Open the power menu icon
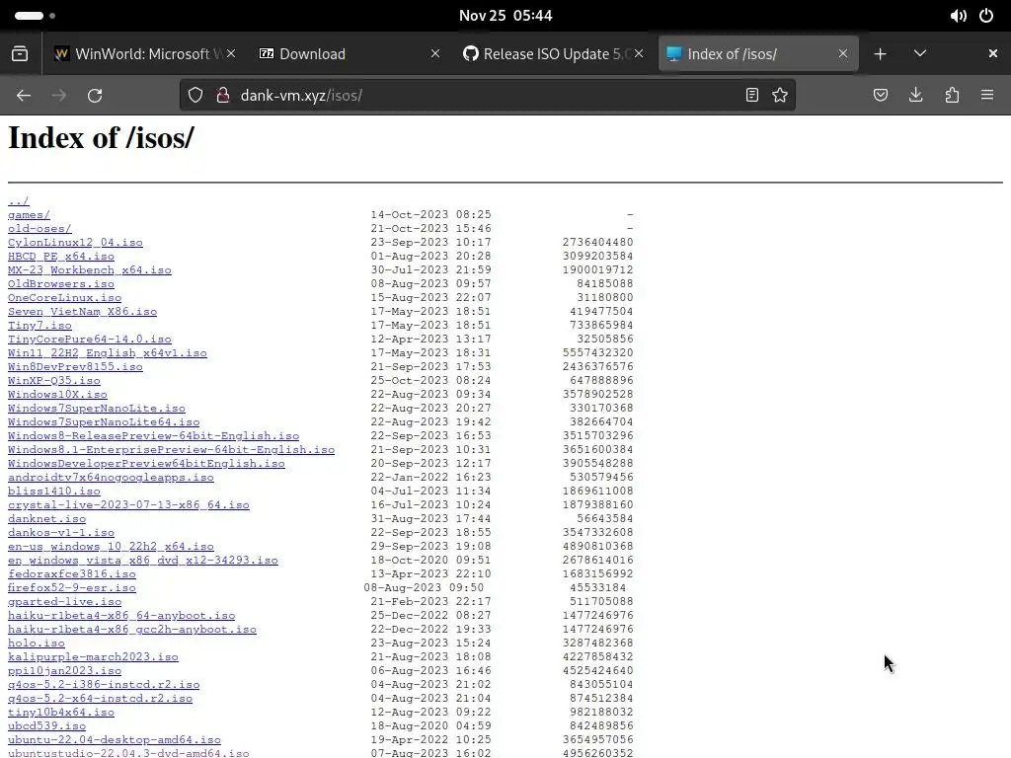The image size is (1011, 758). 986,16
